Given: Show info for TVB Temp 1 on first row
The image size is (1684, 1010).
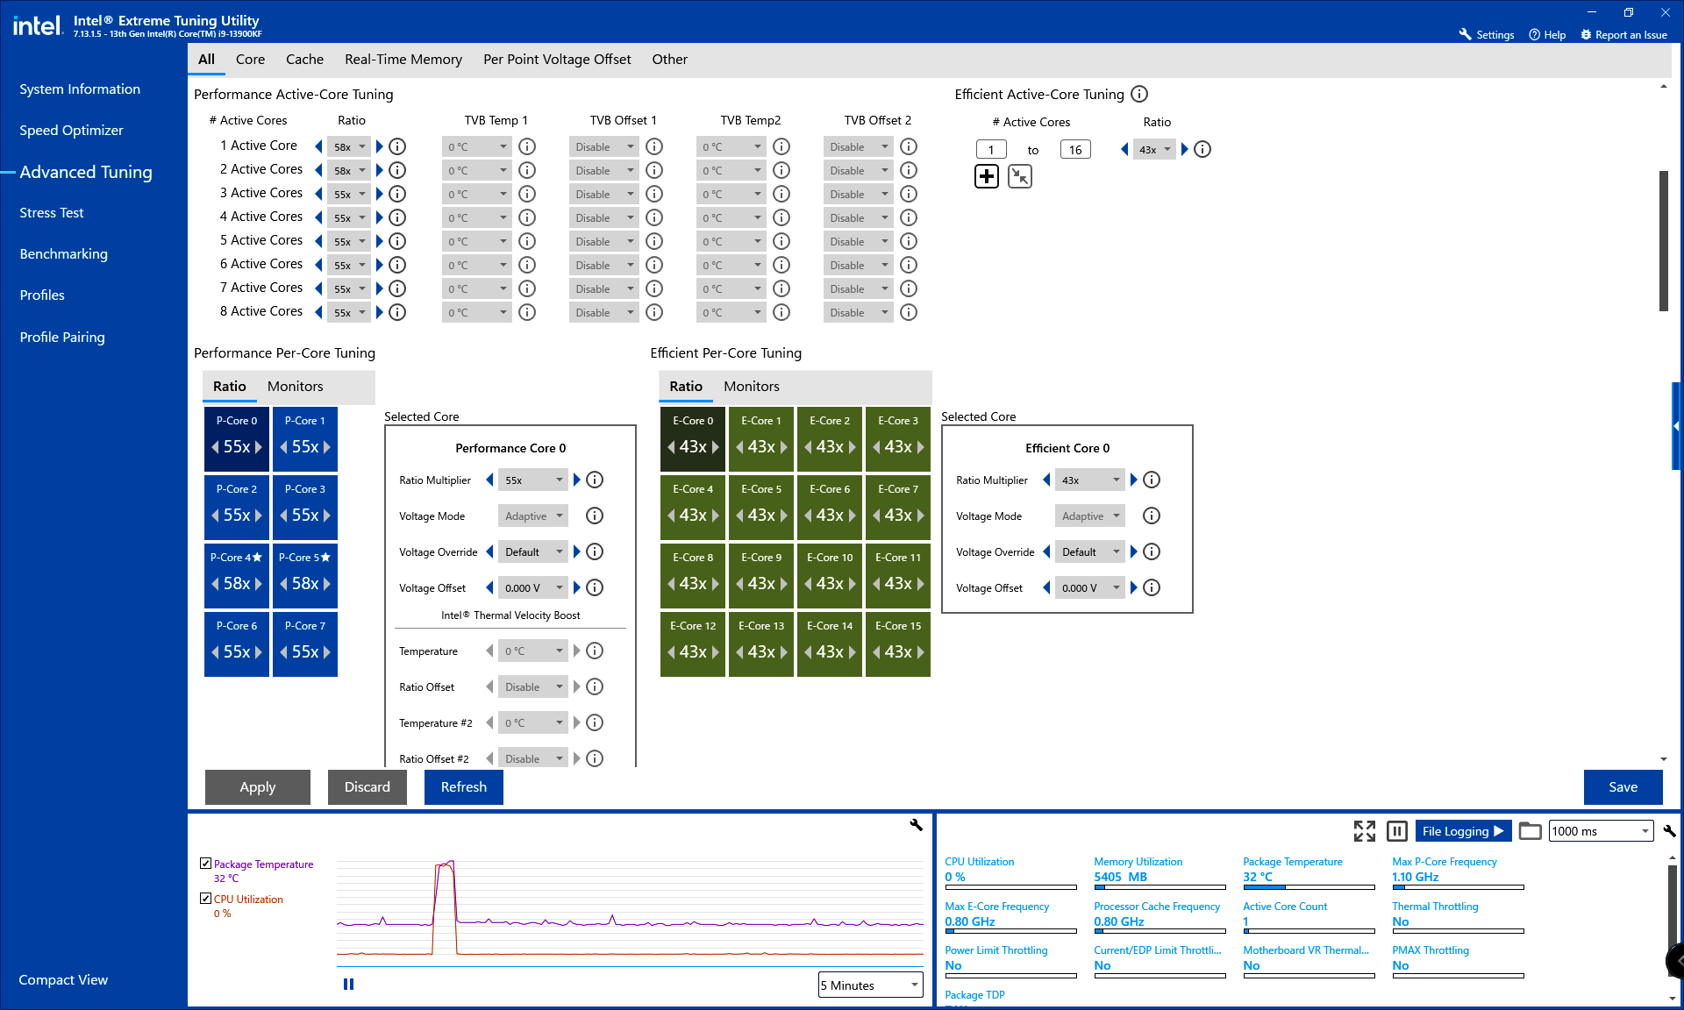Looking at the screenshot, I should tap(527, 146).
